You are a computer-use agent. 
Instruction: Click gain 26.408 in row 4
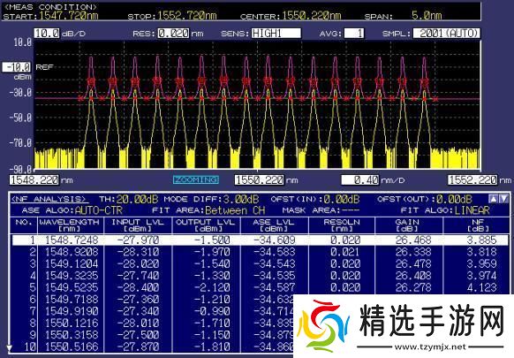tap(413, 276)
